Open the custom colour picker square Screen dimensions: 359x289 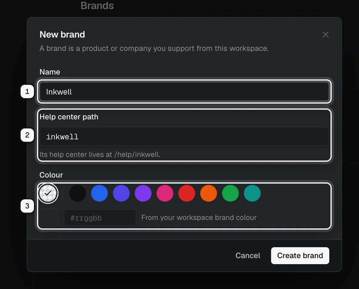point(49,218)
